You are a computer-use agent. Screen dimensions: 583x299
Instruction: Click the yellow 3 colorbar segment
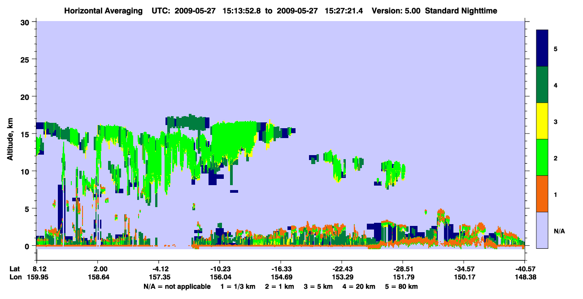(x=542, y=121)
